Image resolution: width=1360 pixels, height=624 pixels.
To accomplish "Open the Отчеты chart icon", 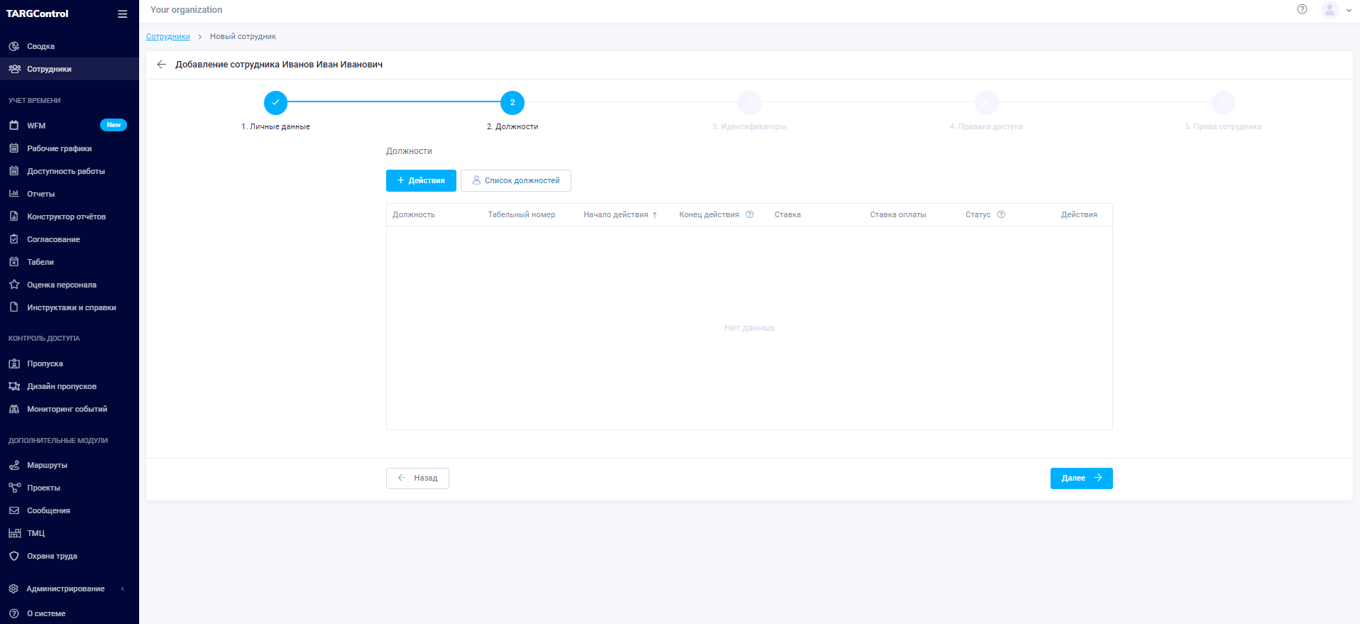I will pyautogui.click(x=14, y=194).
